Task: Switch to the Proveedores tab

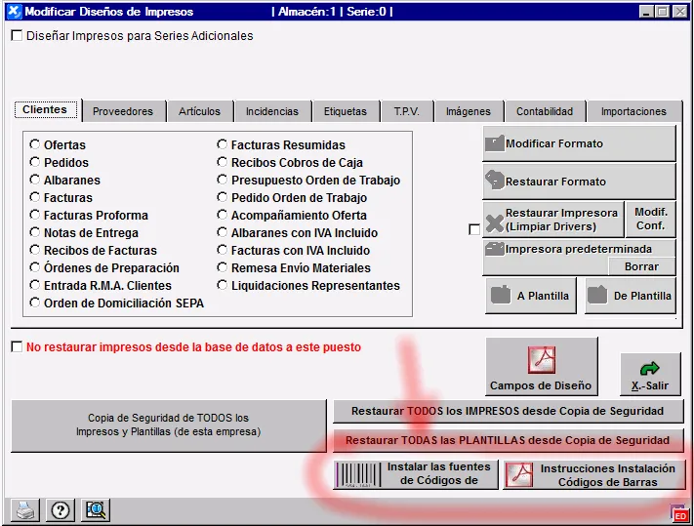Action: pos(123,111)
